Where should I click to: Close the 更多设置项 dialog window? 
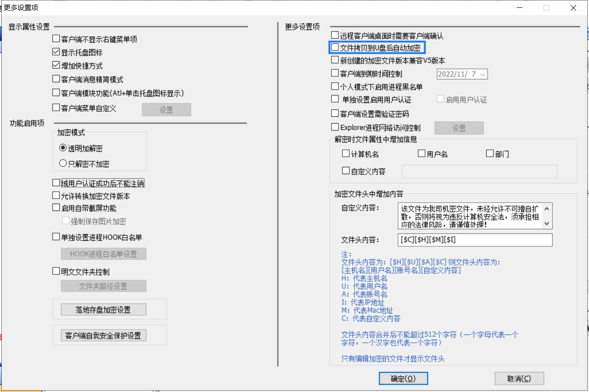tap(573, 8)
